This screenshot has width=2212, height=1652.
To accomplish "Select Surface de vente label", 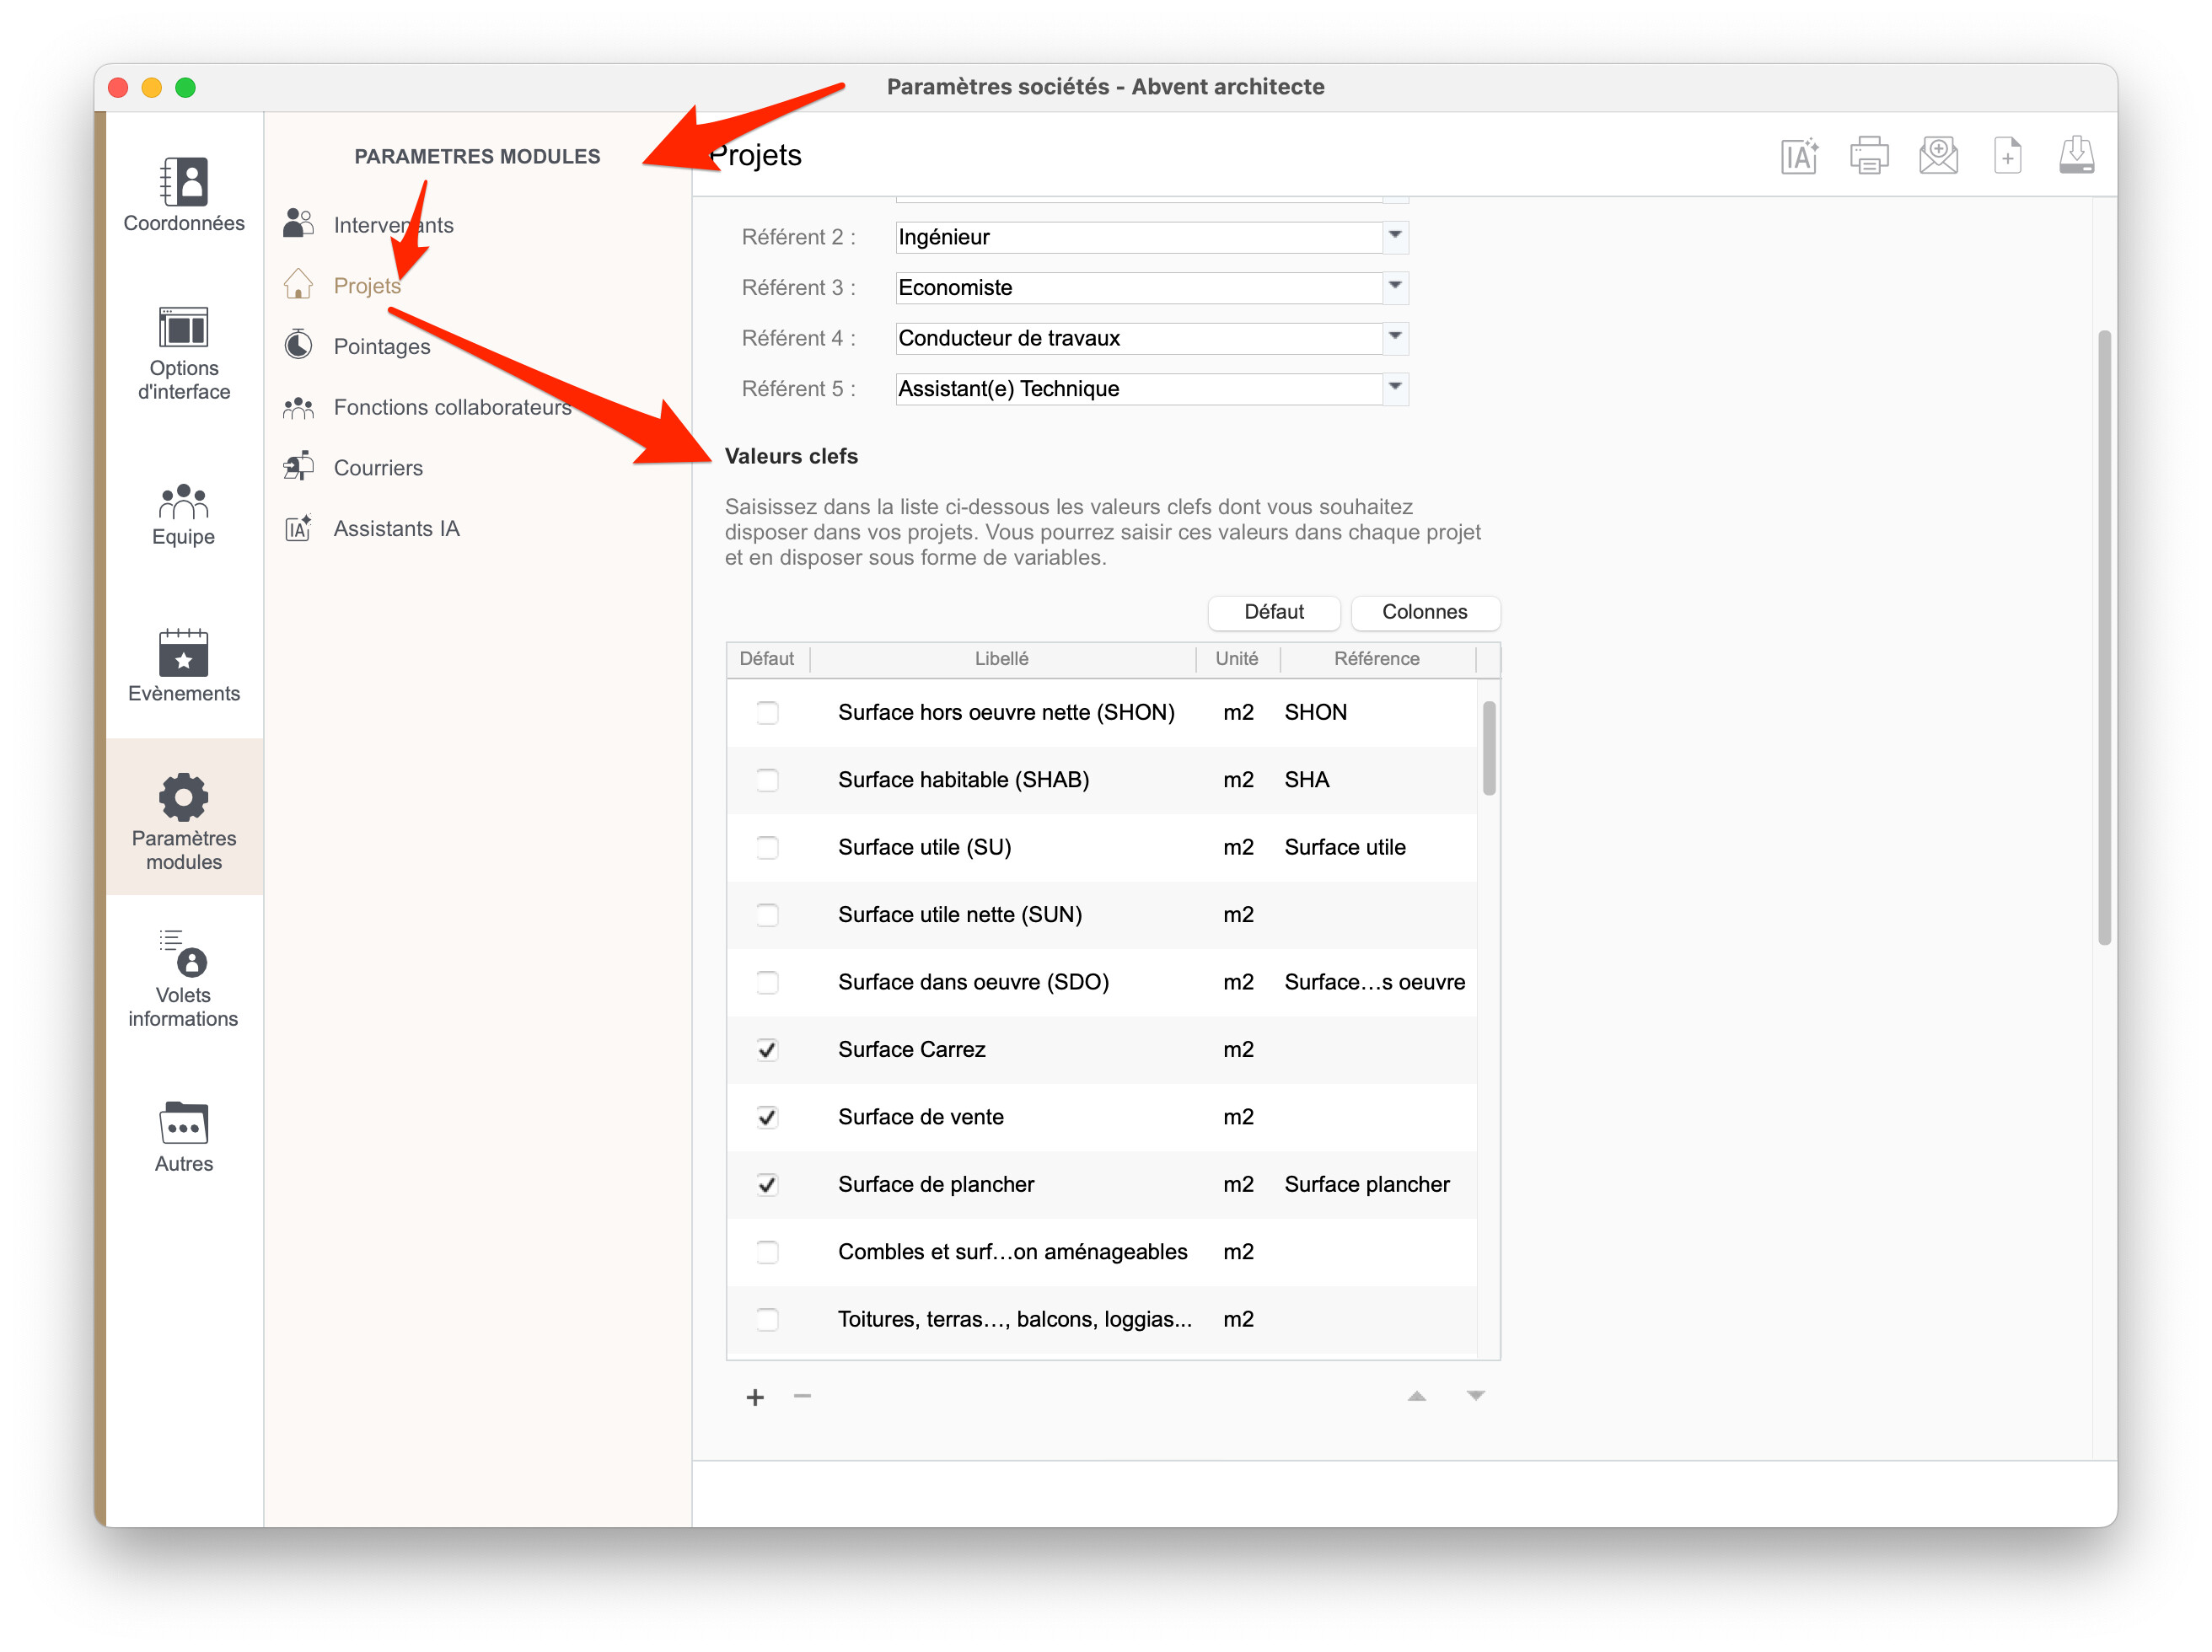I will point(921,1117).
